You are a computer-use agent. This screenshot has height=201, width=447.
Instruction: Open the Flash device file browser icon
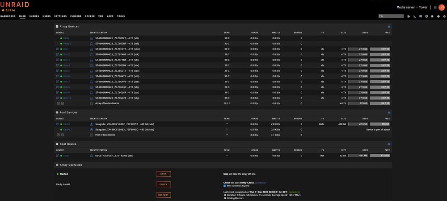57,156
